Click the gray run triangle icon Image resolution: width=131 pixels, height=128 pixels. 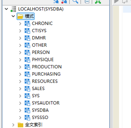click(x=116, y=1)
